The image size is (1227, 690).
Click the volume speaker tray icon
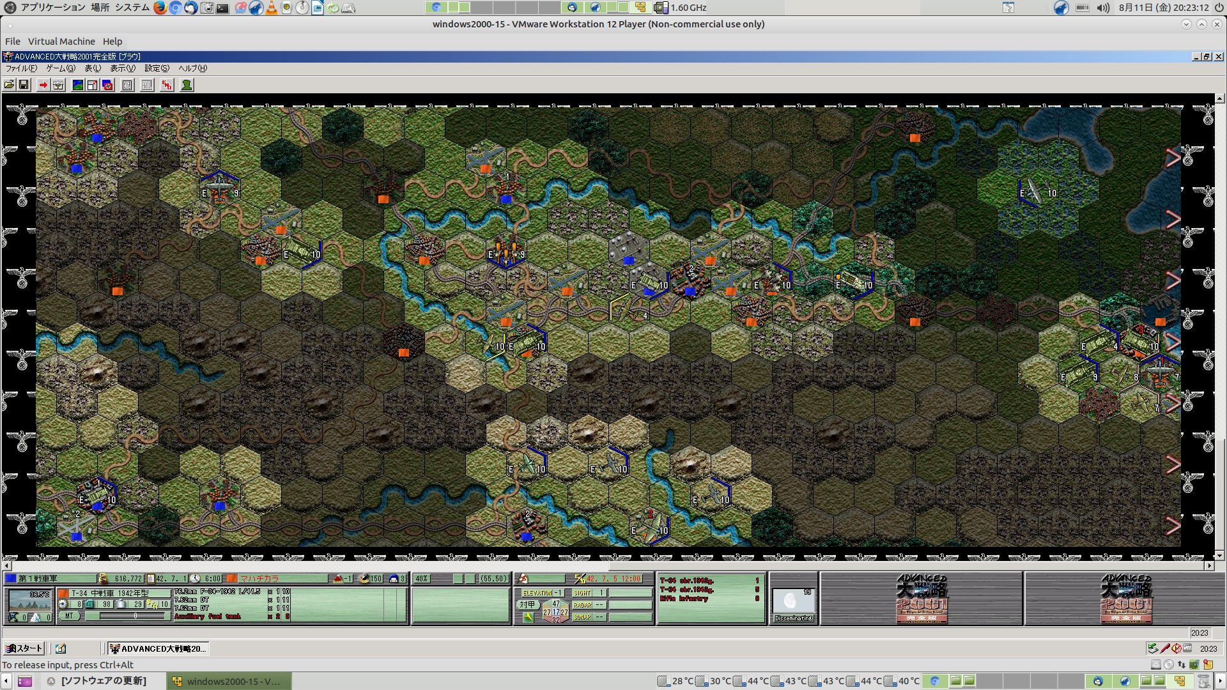[1103, 8]
